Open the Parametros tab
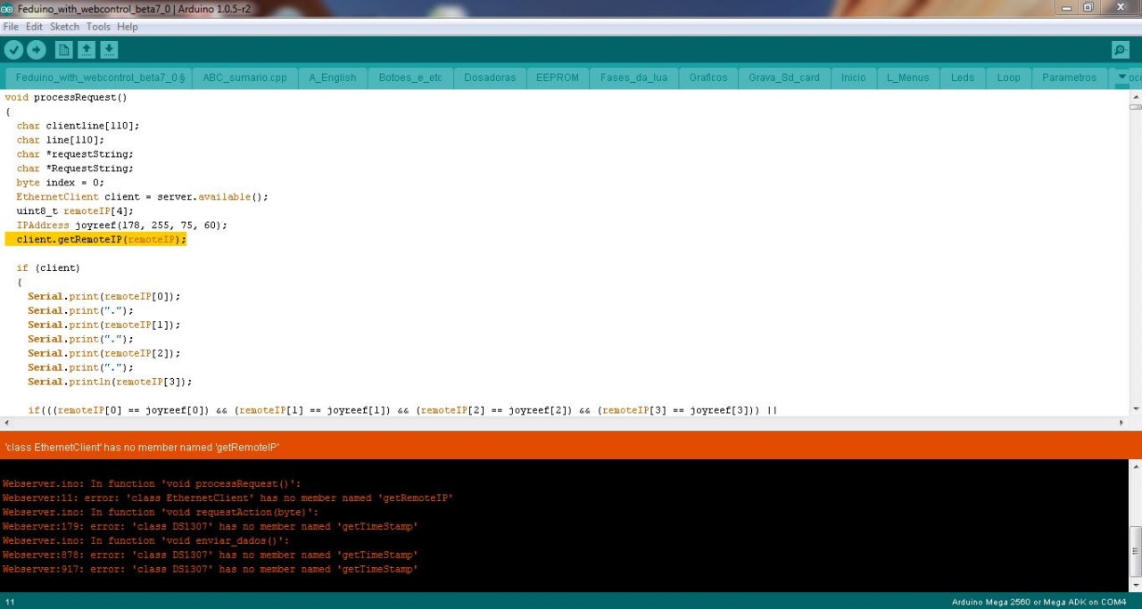 (x=1069, y=78)
